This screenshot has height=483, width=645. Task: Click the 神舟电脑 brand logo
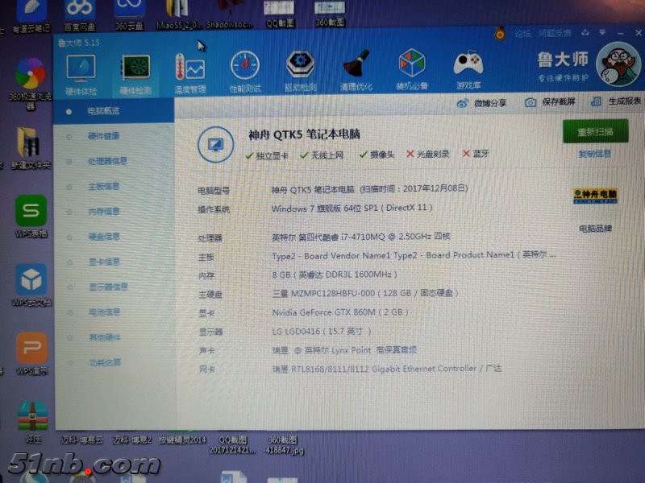point(595,196)
